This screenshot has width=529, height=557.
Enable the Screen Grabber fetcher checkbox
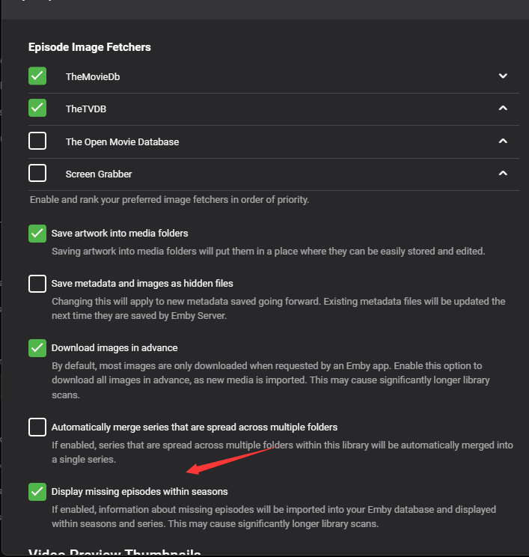[37, 173]
